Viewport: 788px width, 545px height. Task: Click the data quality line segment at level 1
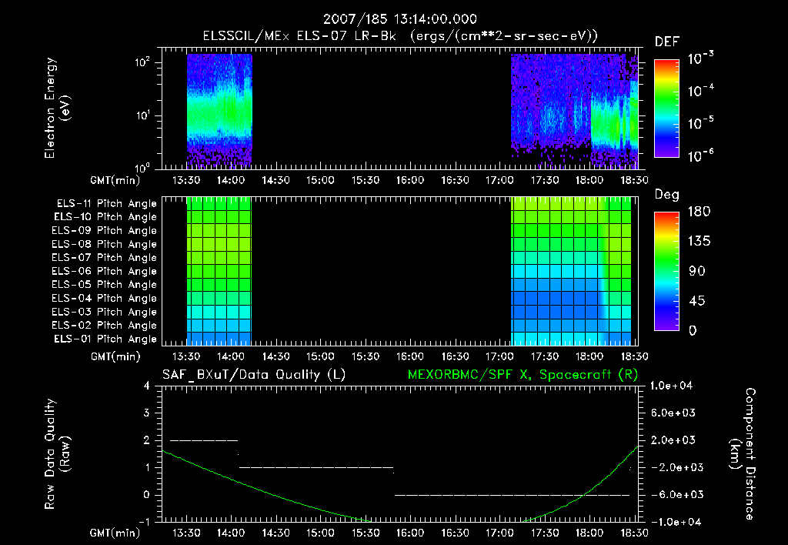click(x=316, y=468)
